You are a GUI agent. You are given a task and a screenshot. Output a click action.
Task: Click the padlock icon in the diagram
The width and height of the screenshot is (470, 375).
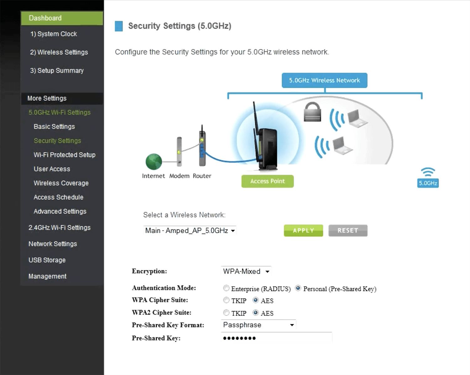[x=312, y=112]
